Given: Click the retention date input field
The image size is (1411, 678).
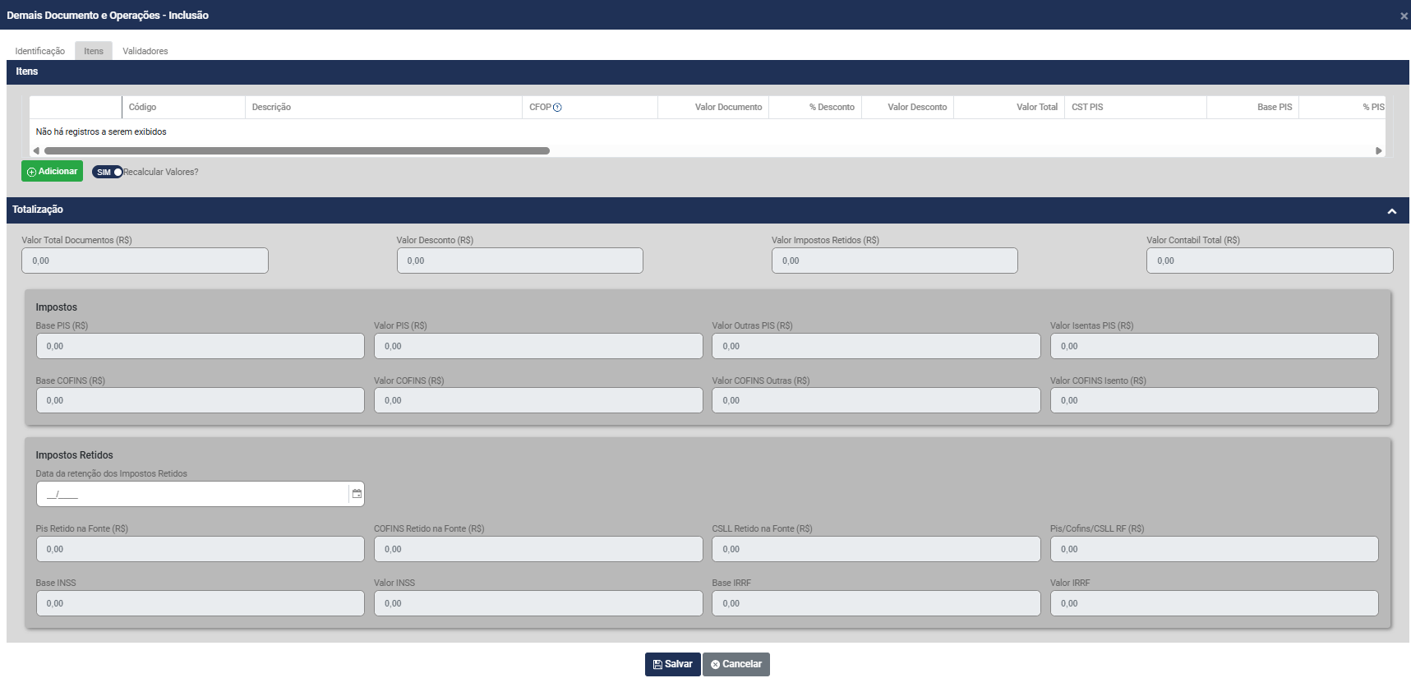Looking at the screenshot, I should pyautogui.click(x=193, y=494).
